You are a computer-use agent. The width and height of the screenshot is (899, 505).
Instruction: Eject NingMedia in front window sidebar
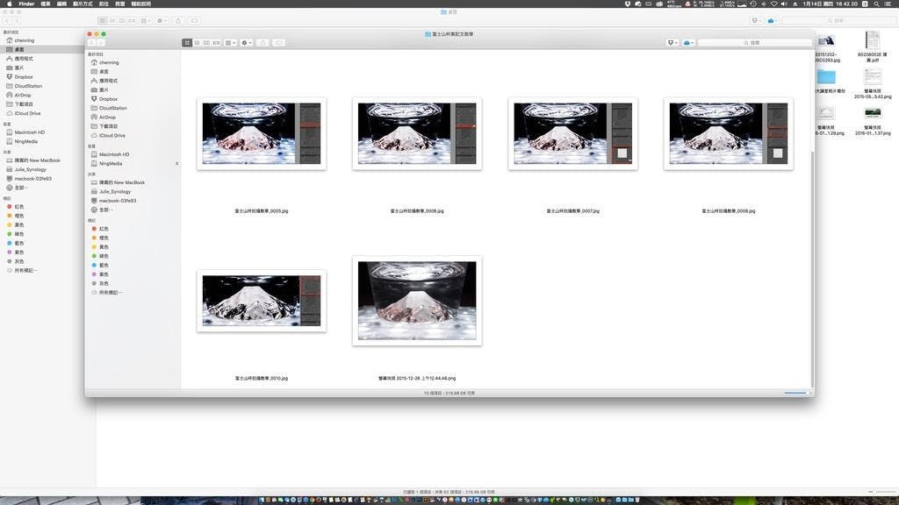[x=176, y=164]
